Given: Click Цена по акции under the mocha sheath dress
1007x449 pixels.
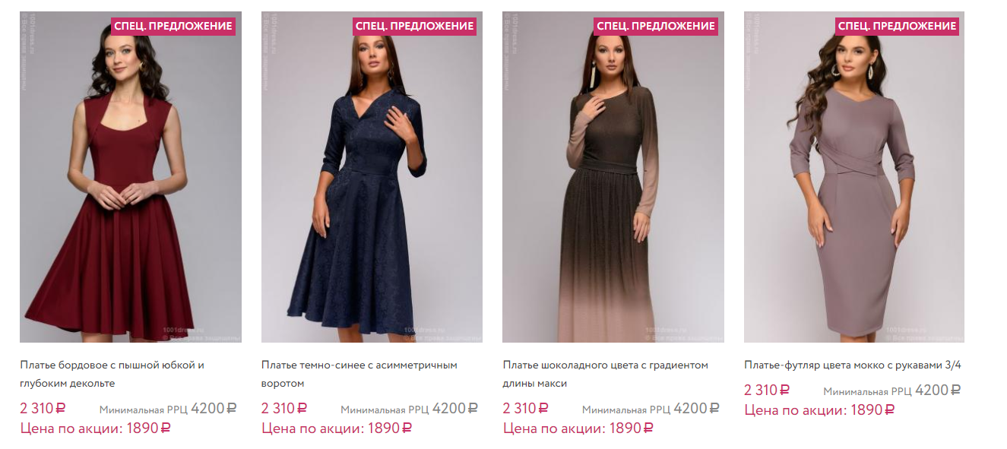Looking at the screenshot, I should [819, 410].
